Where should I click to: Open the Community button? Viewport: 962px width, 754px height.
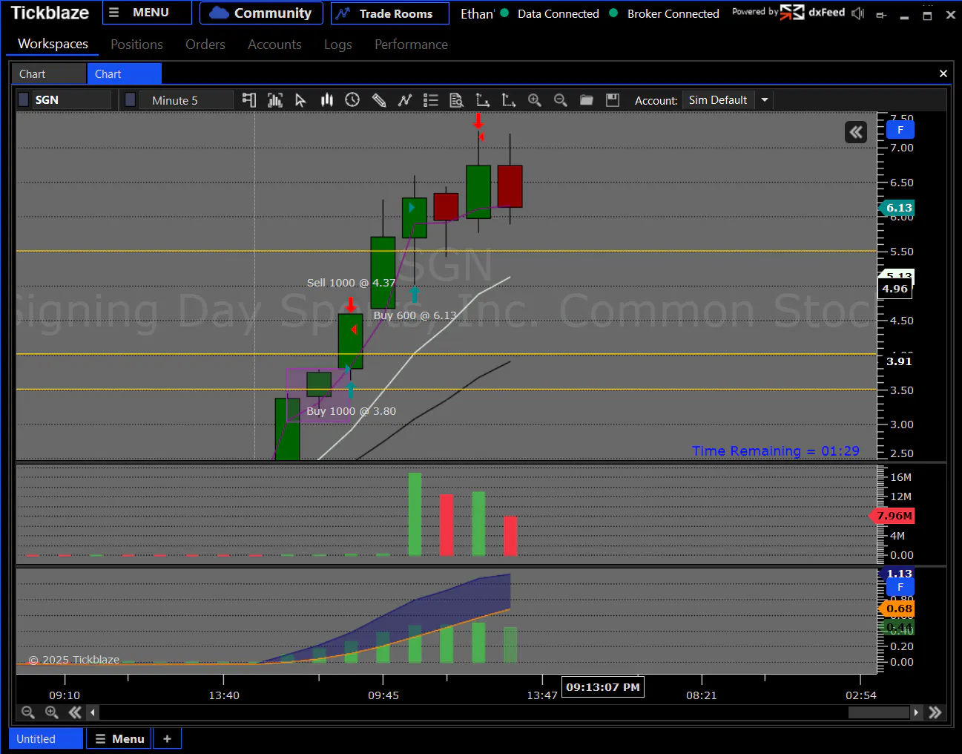coord(261,13)
